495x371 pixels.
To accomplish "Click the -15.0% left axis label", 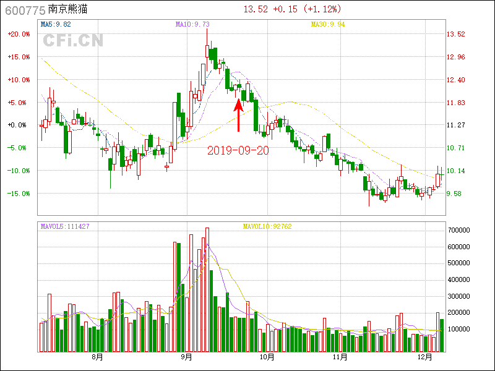I will pos(19,194).
